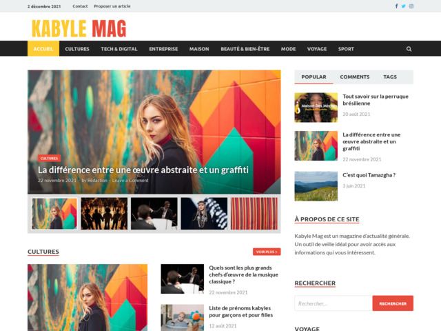Click the Cultures badge on featured slide
Screen dimensions: 441x331
tap(49, 159)
